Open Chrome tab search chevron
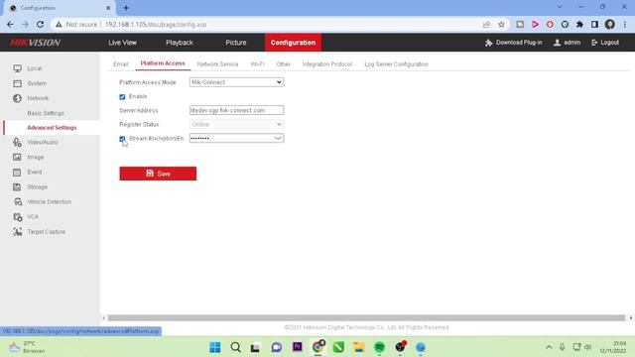 tap(560, 7)
